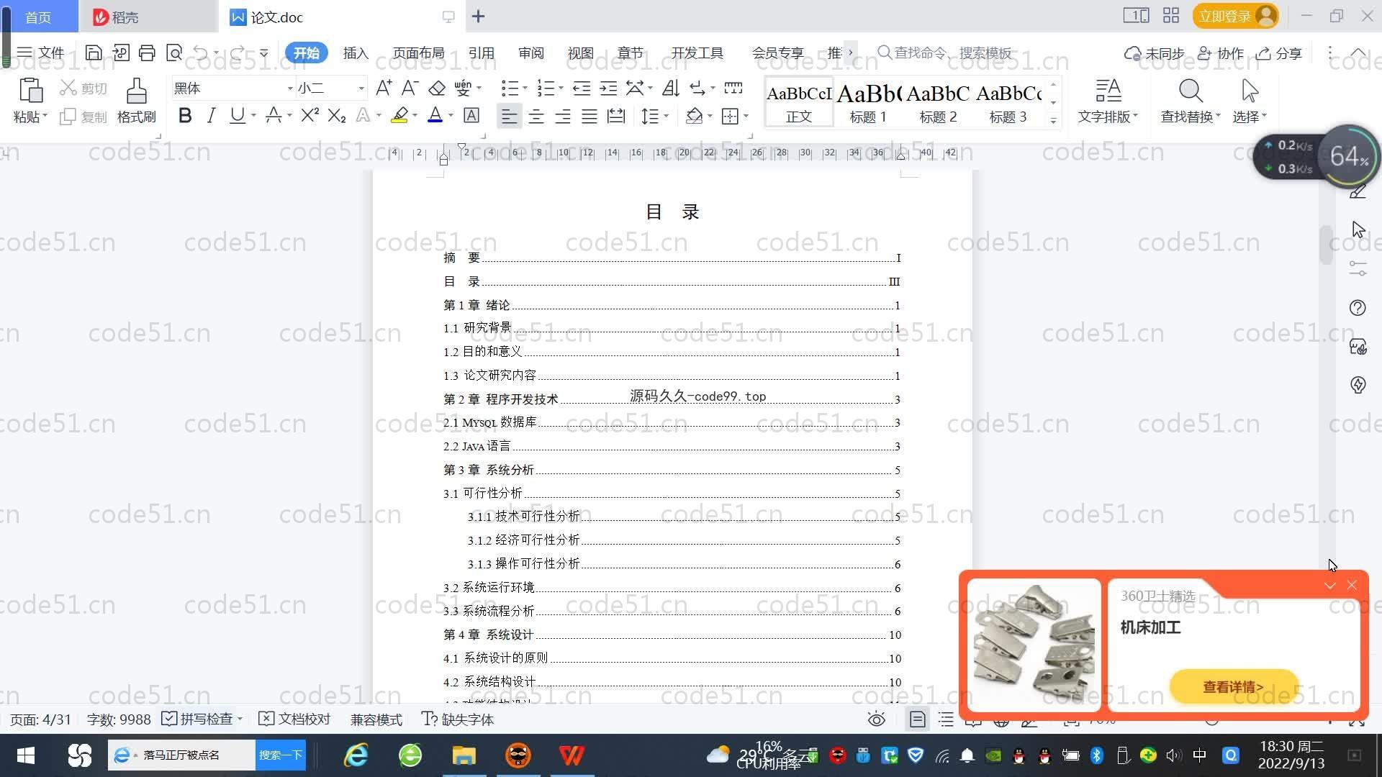Toggle show/hide paragraph marks
The height and width of the screenshot is (777, 1382).
[x=698, y=88]
